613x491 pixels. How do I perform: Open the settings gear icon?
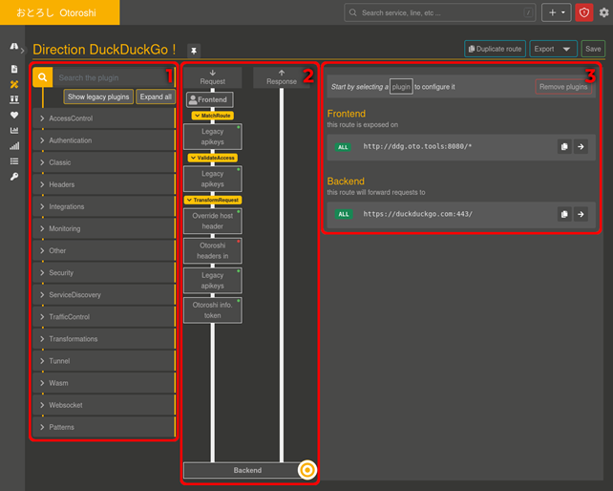pos(604,13)
